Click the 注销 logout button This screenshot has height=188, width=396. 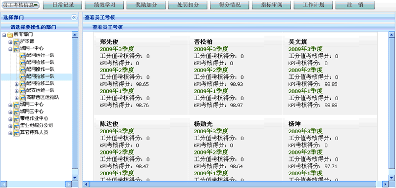(355, 5)
